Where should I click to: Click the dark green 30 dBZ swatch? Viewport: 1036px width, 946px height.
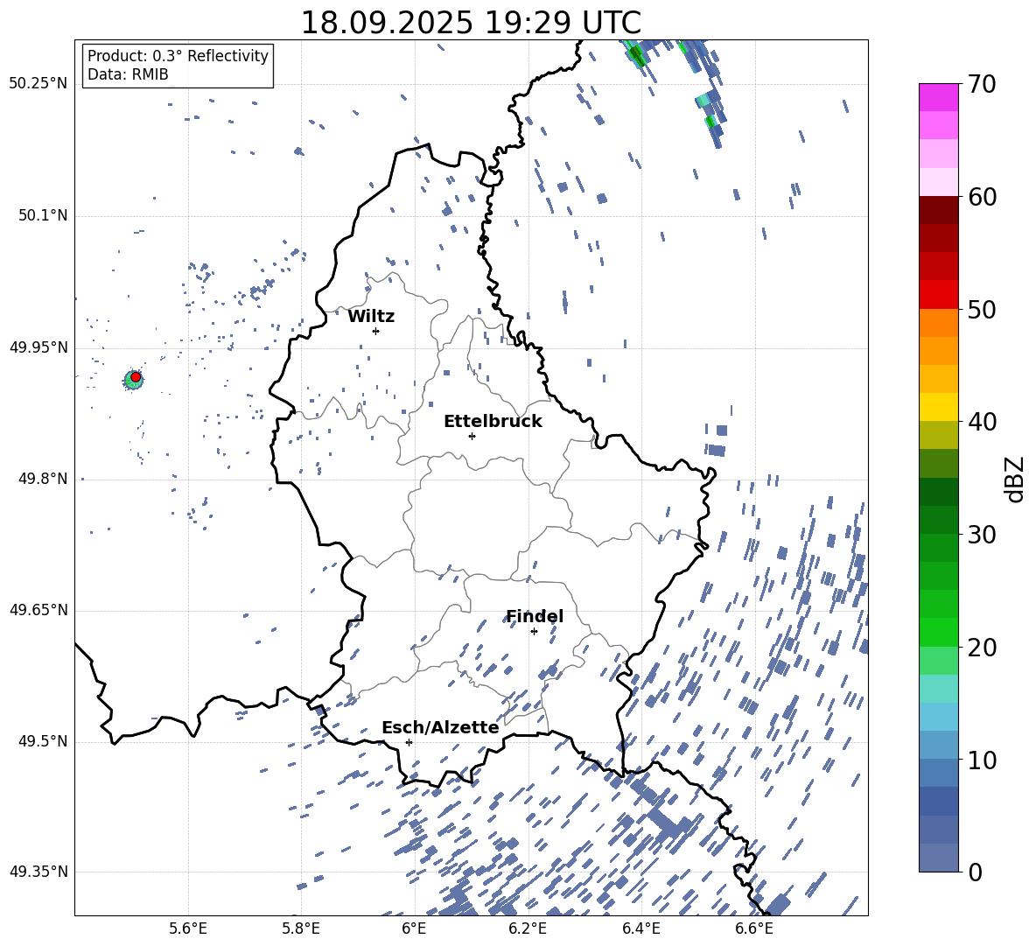938,520
